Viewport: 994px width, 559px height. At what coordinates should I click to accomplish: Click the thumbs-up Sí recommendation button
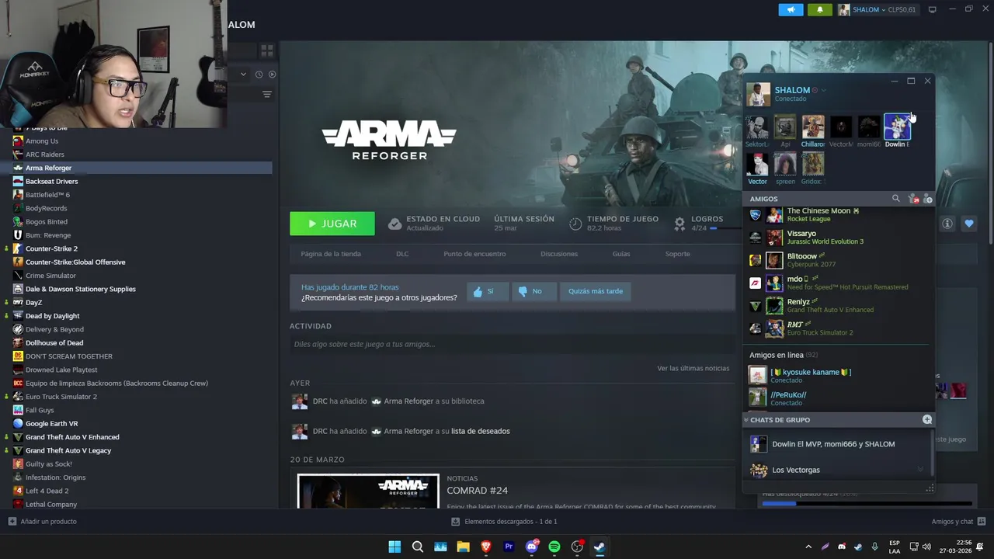tap(488, 291)
